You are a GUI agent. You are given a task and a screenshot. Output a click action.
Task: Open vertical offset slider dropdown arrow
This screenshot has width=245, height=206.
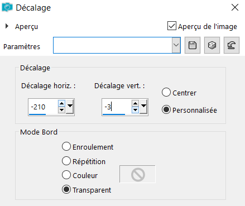pos(143,107)
